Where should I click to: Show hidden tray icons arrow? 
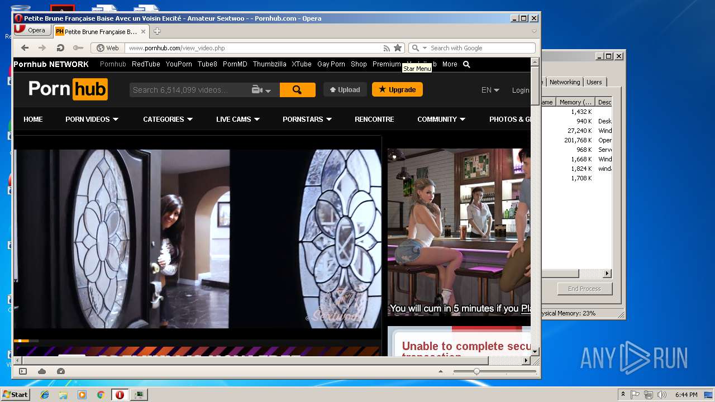tap(623, 395)
